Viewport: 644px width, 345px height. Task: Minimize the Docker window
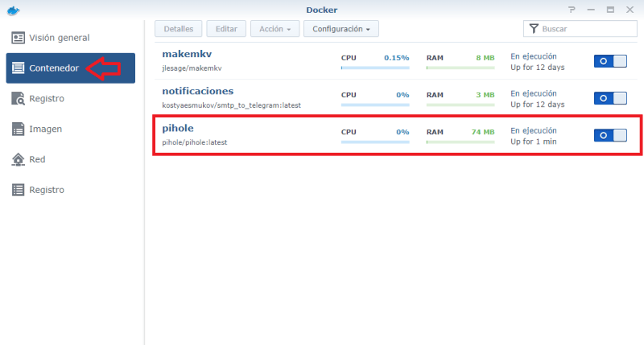point(591,10)
